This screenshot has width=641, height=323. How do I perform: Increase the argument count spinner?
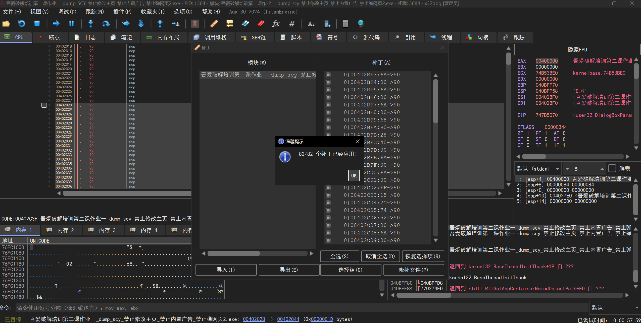pyautogui.click(x=602, y=169)
